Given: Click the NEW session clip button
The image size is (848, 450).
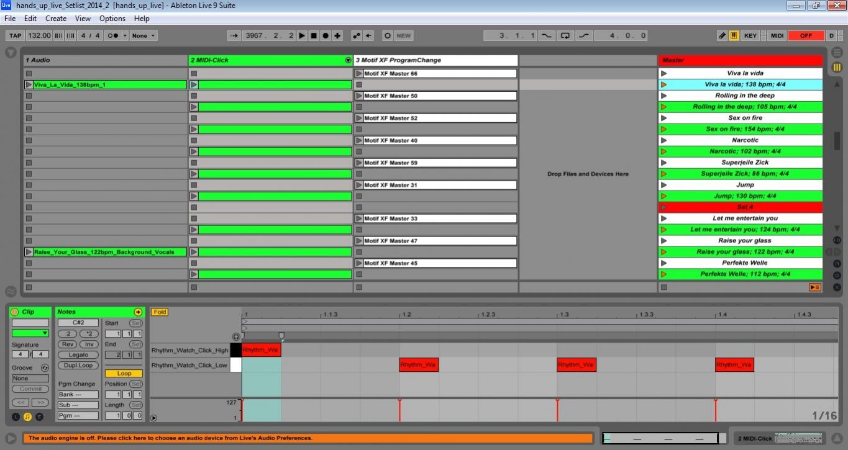Looking at the screenshot, I should click(404, 35).
